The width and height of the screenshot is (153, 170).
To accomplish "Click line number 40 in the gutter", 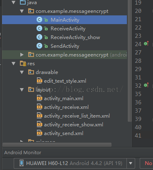I will [x=138, y=127].
